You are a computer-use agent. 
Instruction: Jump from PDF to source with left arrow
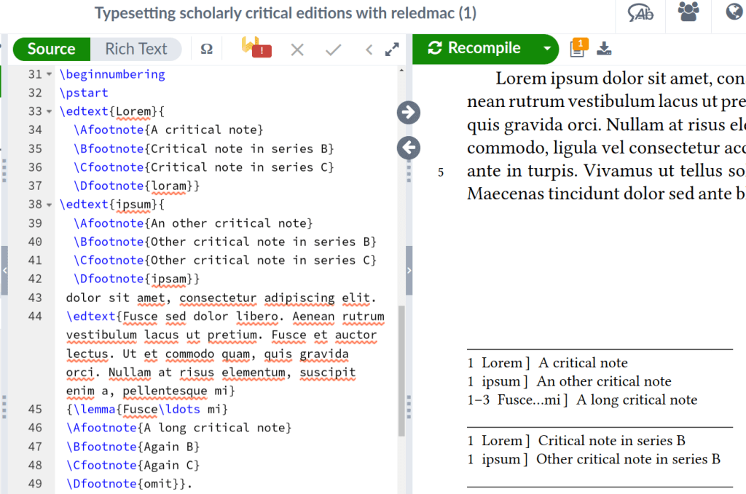[409, 148]
